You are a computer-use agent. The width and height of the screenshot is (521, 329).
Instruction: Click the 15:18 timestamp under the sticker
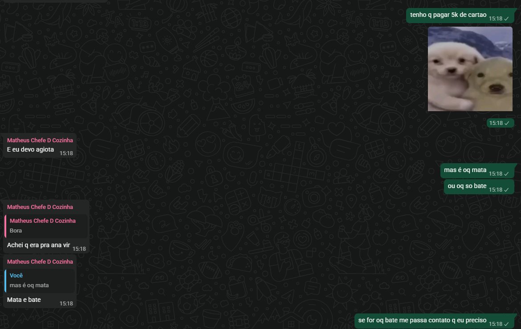point(496,124)
